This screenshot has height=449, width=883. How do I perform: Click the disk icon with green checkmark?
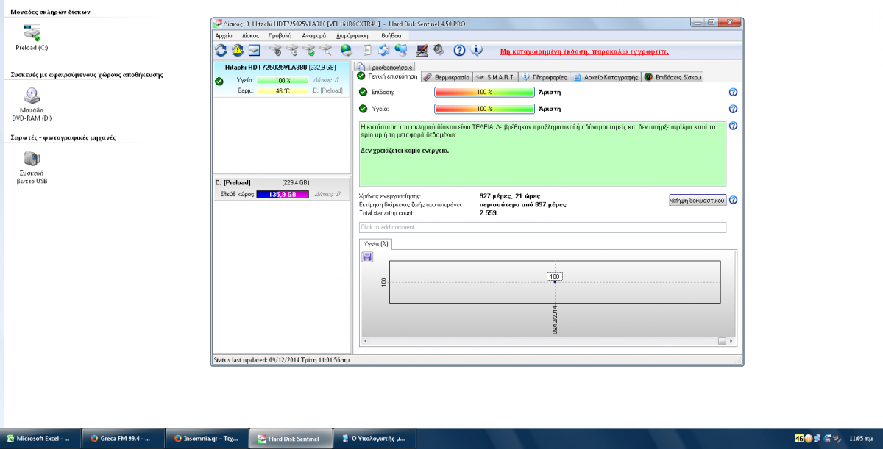(310, 51)
